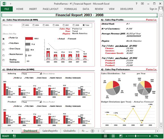
Task: Open the REVIEW ribbon tab
Action: [99, 9]
